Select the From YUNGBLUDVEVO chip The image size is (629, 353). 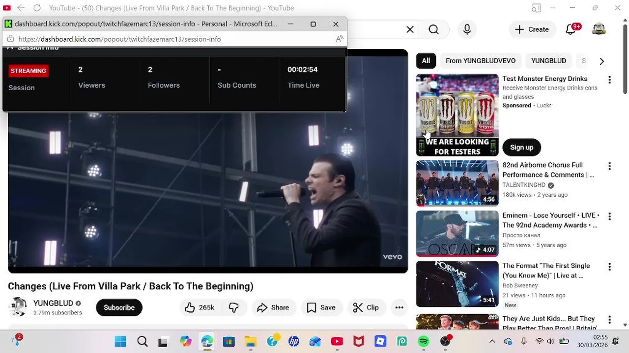click(481, 61)
